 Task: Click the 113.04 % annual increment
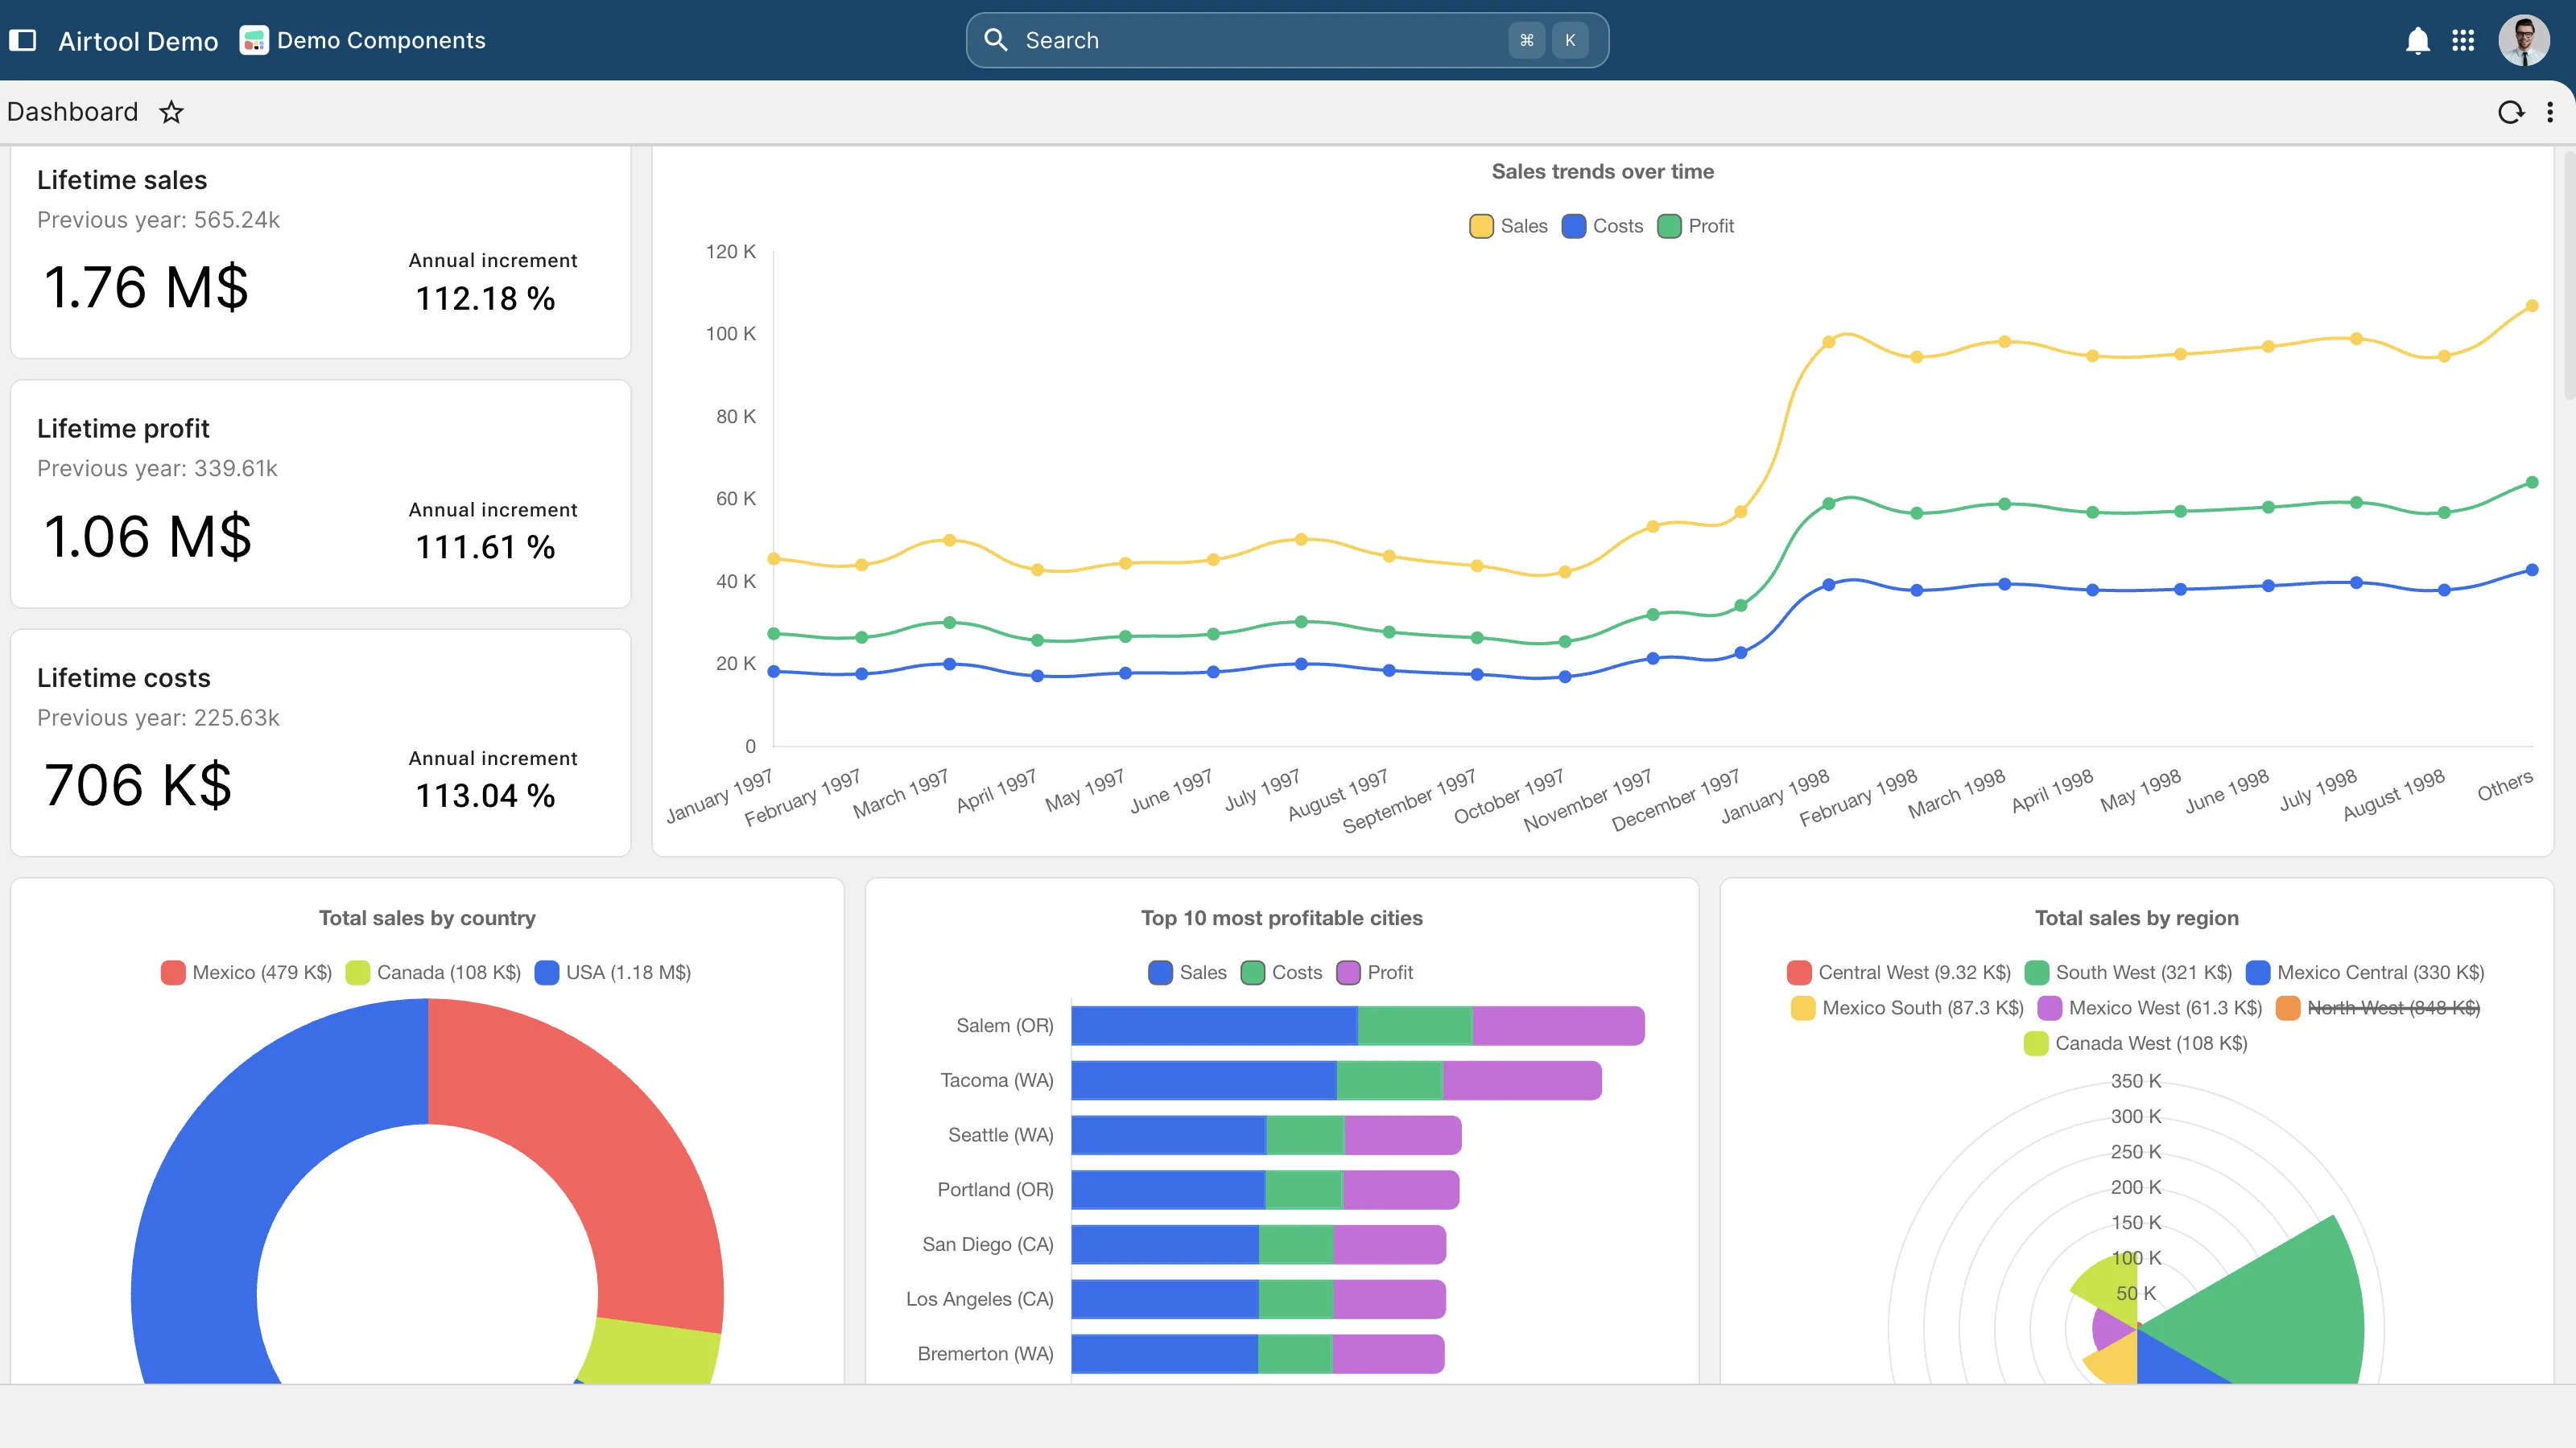tap(485, 796)
